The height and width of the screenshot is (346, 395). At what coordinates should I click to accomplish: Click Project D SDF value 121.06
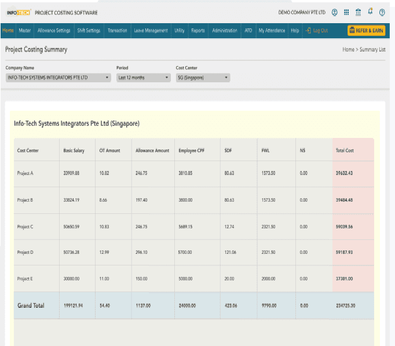click(x=231, y=252)
